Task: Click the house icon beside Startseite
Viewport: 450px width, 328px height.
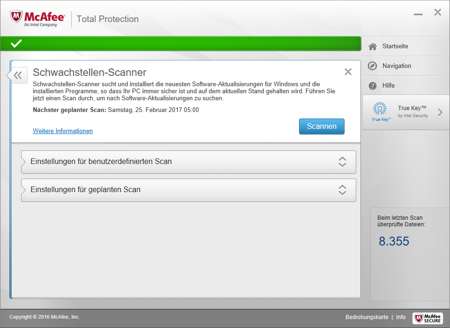Action: tap(373, 46)
